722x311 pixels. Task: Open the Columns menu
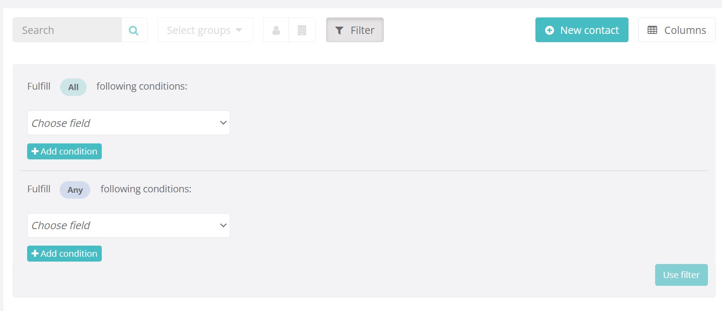point(677,30)
